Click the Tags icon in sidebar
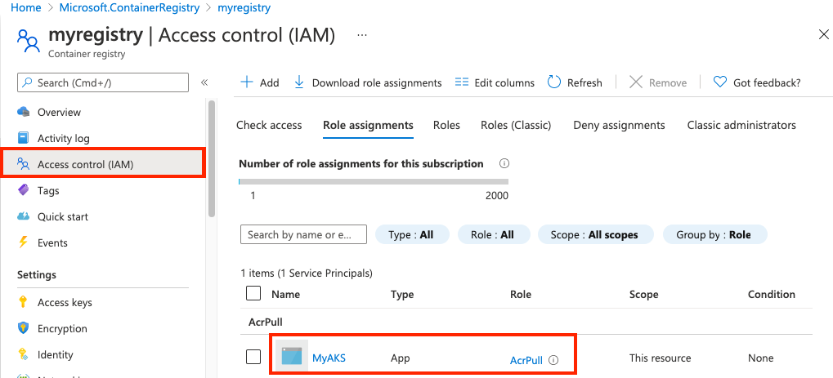This screenshot has height=378, width=833. click(x=24, y=190)
